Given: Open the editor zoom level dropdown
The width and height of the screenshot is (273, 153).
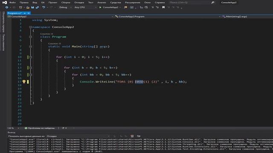Looking at the screenshot, I should [x=13, y=128].
